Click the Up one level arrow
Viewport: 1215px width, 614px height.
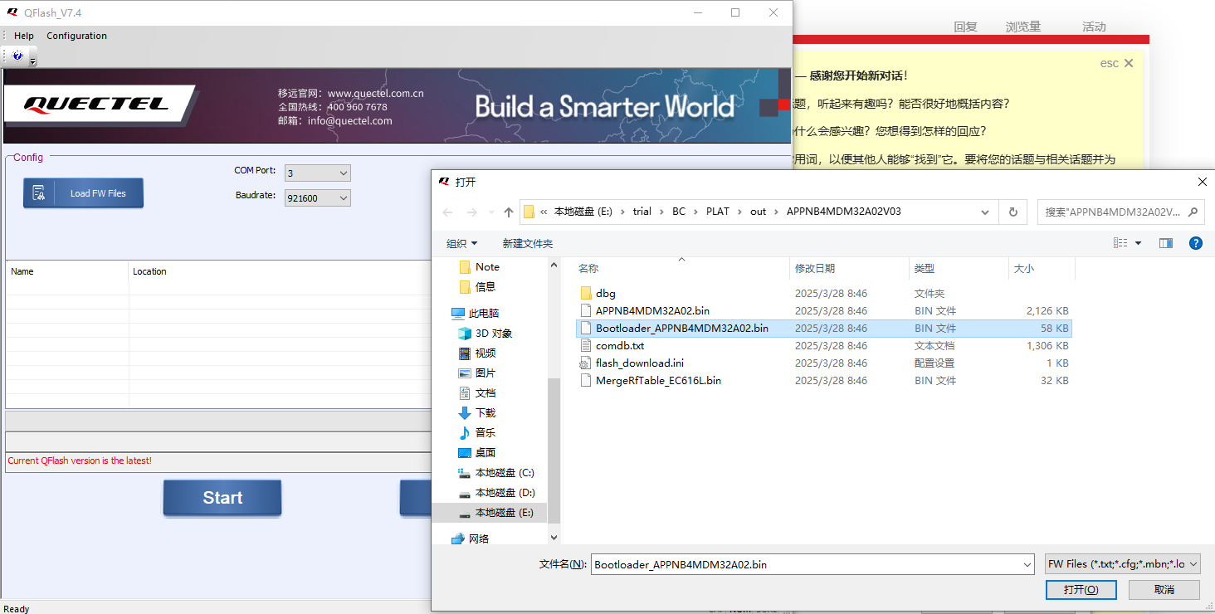click(x=509, y=212)
